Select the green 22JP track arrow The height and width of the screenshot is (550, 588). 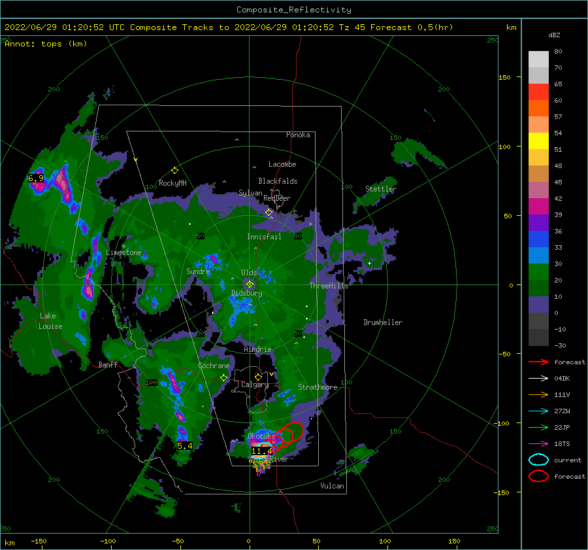click(x=538, y=427)
